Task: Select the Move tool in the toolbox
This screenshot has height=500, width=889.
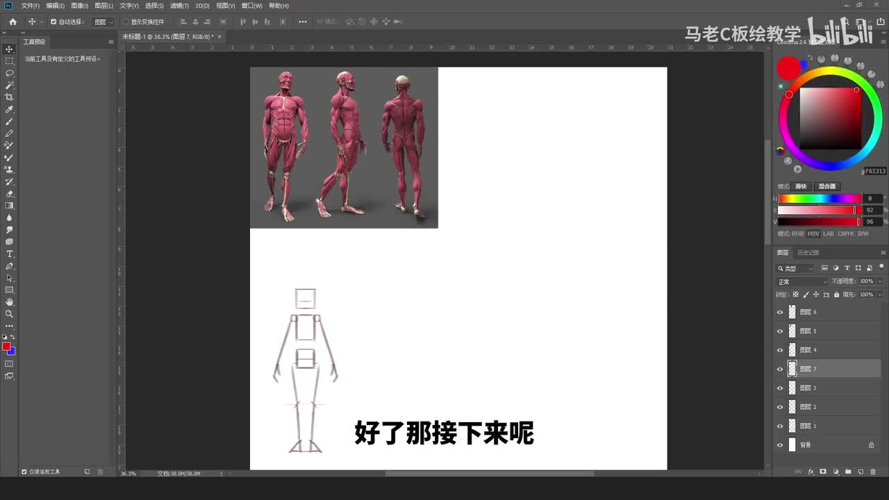Action: pos(10,49)
